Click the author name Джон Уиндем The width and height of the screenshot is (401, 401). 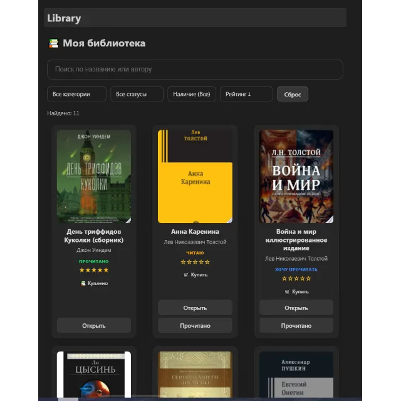pos(94,250)
